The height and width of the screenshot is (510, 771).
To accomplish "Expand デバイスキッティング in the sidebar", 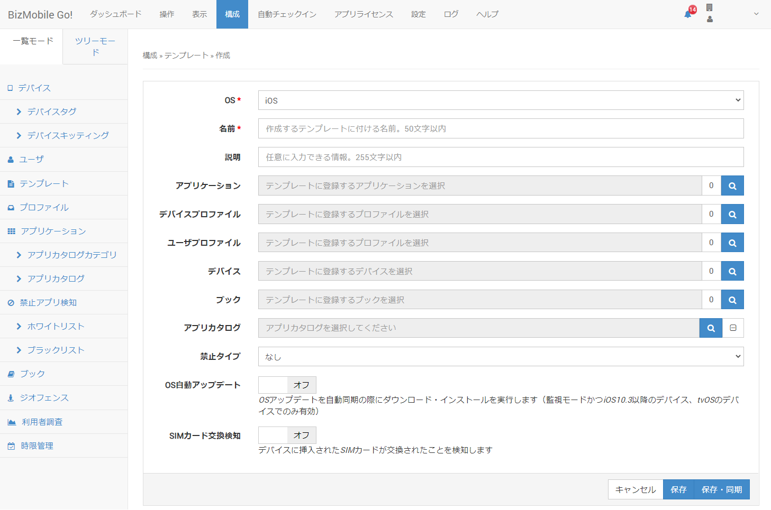I will click(x=68, y=135).
